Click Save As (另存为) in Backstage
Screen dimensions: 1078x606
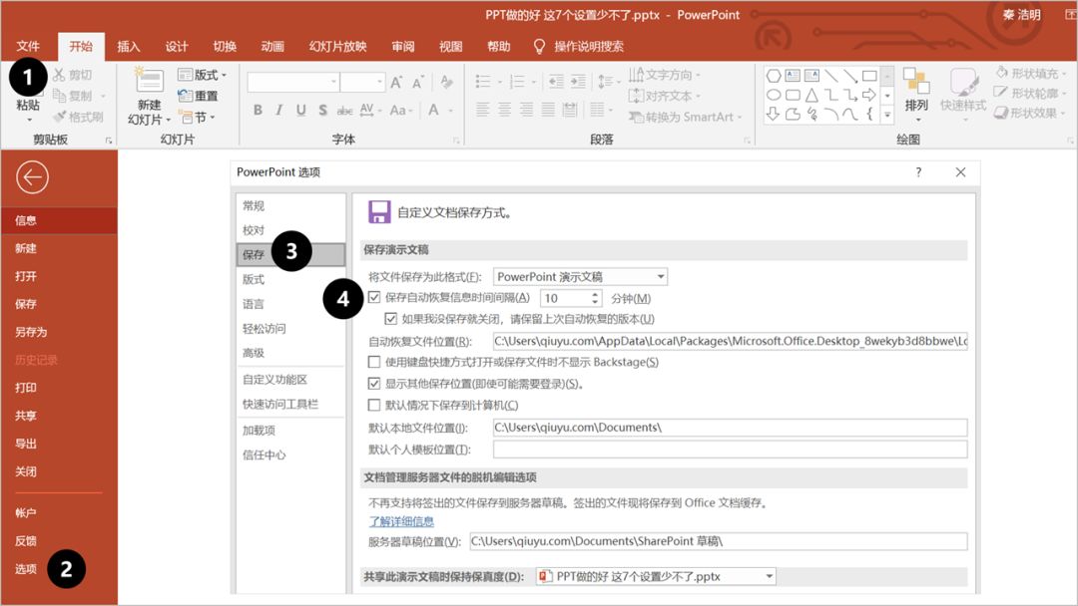pos(31,332)
